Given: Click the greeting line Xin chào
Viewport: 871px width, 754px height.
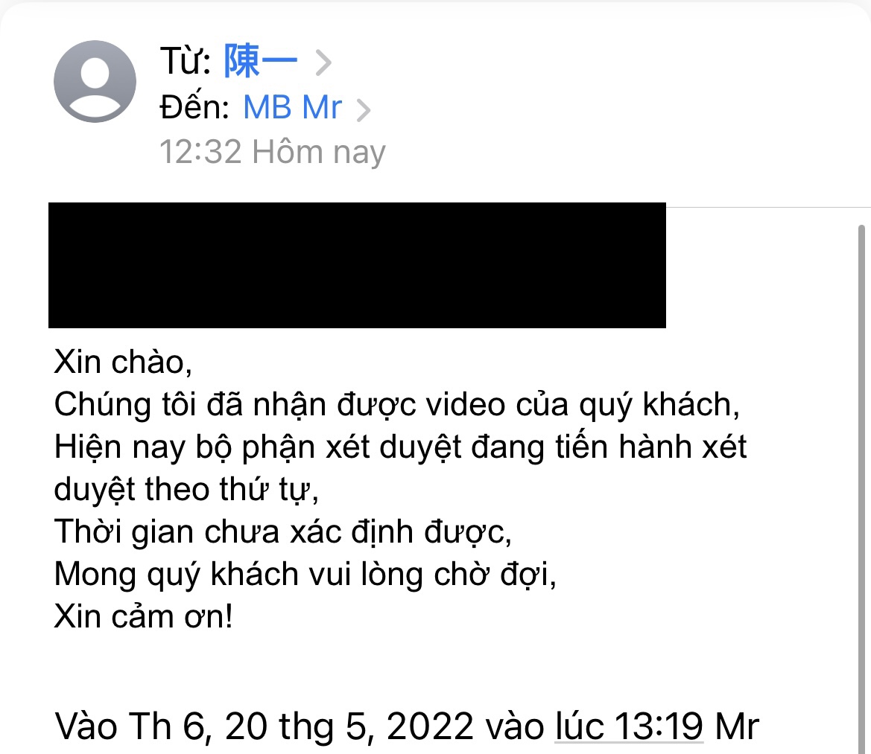Looking at the screenshot, I should coord(123,362).
